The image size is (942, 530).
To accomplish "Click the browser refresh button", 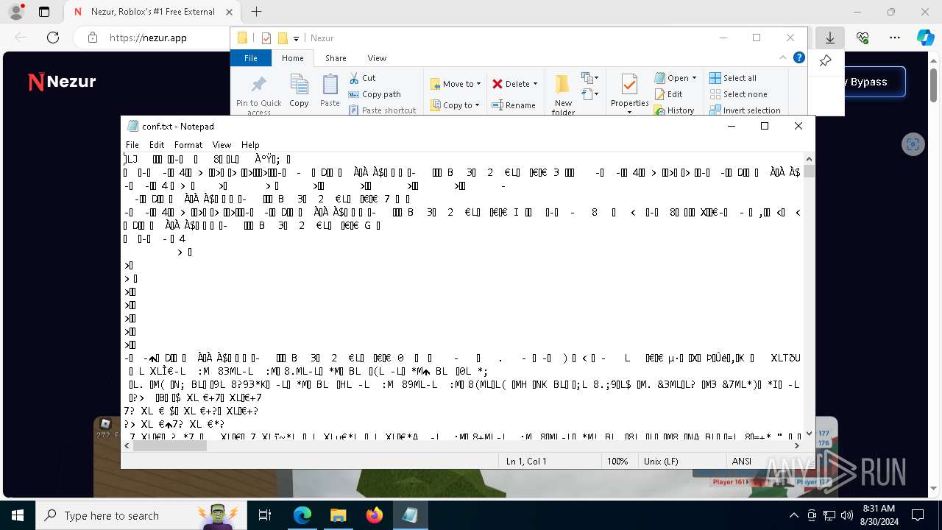I will click(x=52, y=38).
